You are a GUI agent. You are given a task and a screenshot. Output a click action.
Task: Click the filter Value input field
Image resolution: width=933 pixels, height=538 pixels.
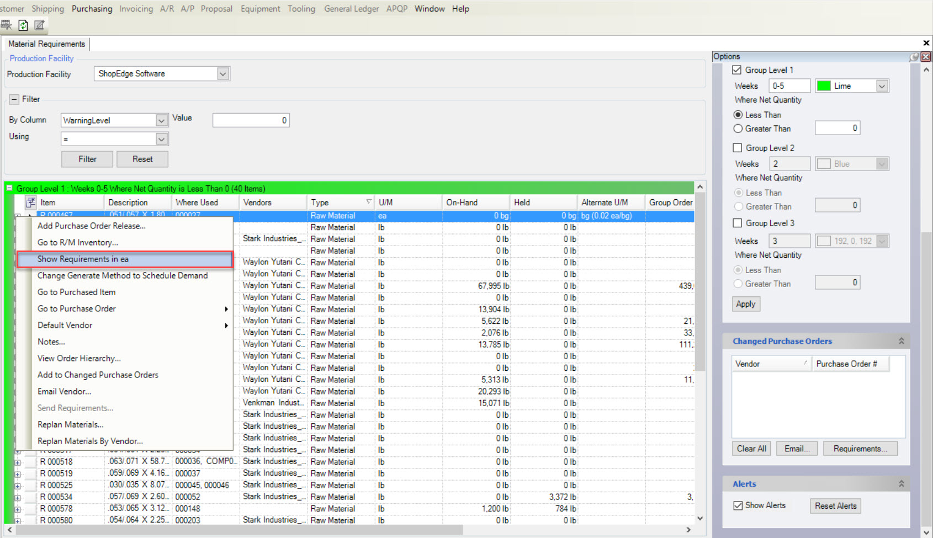(251, 120)
